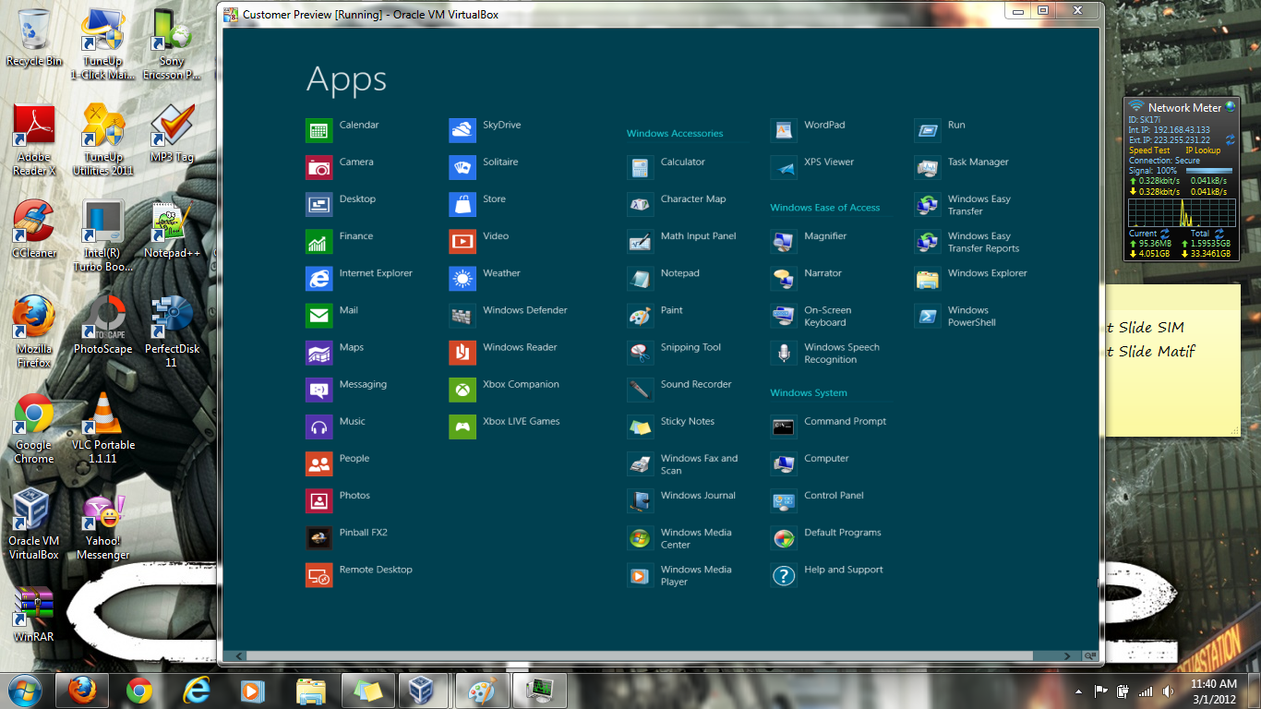Open Google Chrome from the taskbar

[x=139, y=691]
